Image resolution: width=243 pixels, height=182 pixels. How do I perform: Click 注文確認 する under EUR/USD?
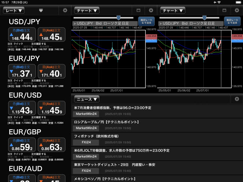(39, 117)
